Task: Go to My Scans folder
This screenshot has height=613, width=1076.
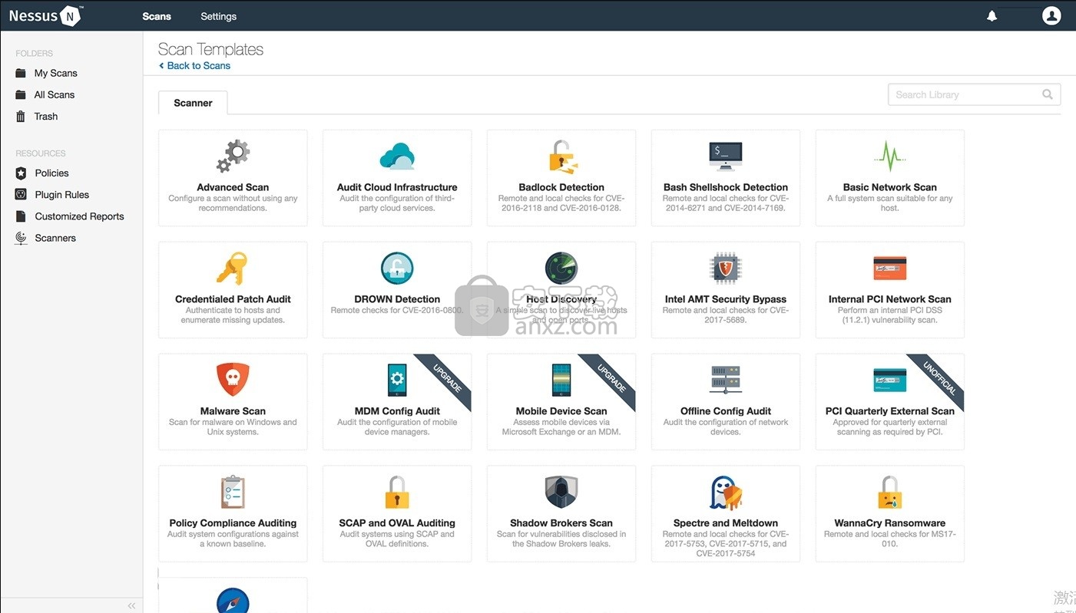Action: coord(55,73)
